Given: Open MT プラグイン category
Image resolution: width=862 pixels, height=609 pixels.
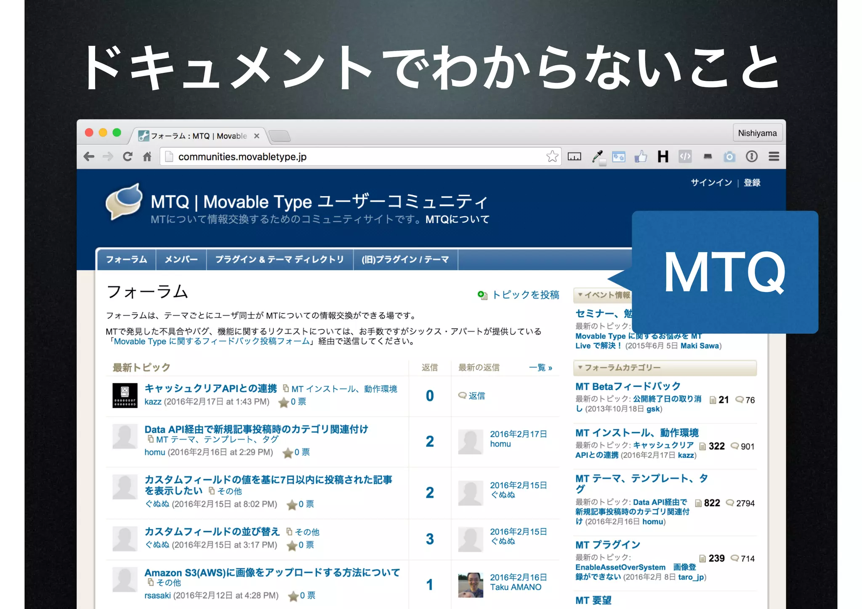Looking at the screenshot, I should 607,545.
